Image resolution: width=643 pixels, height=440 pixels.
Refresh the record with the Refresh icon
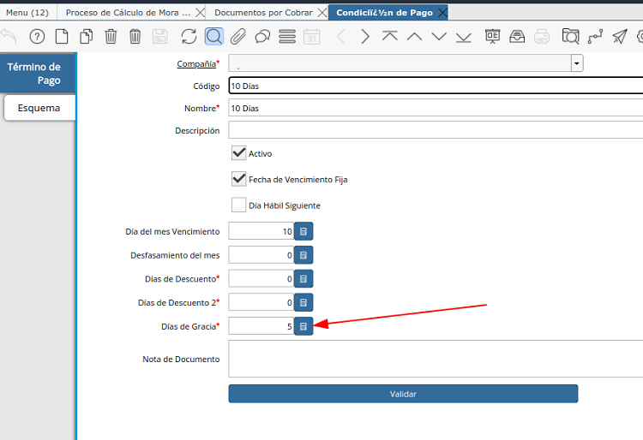click(189, 36)
